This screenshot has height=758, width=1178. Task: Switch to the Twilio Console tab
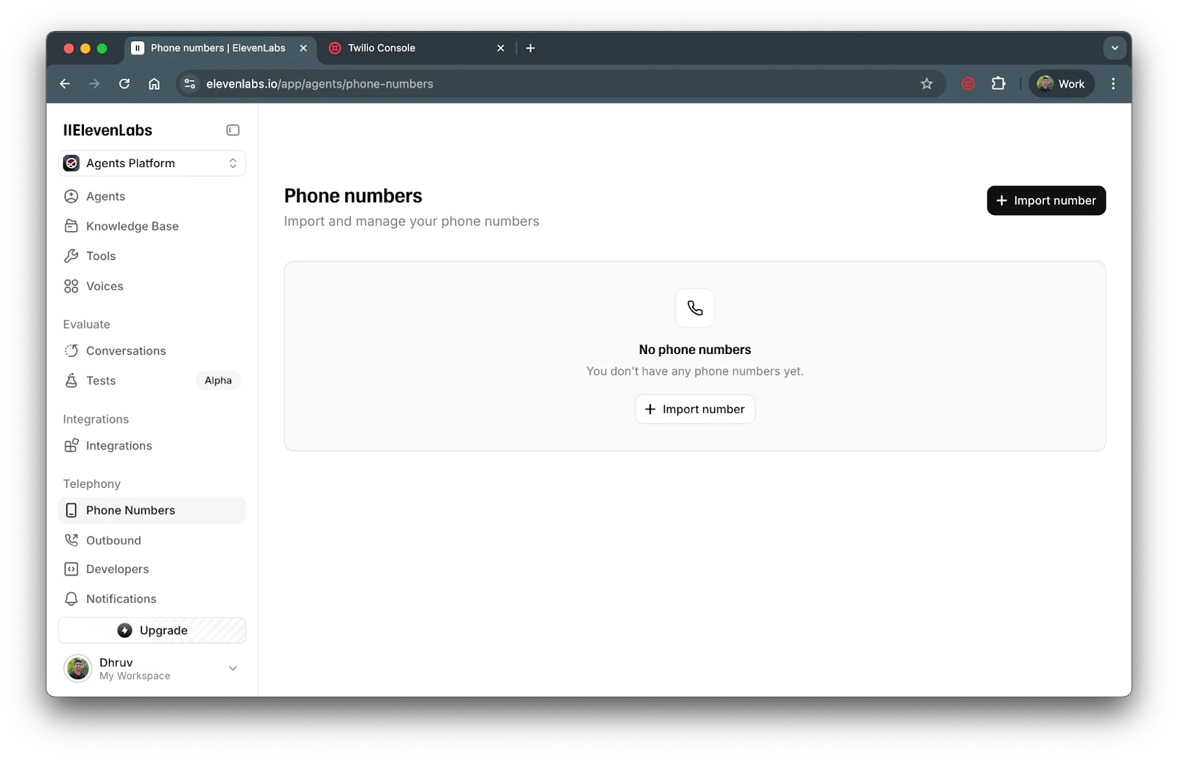click(x=381, y=48)
